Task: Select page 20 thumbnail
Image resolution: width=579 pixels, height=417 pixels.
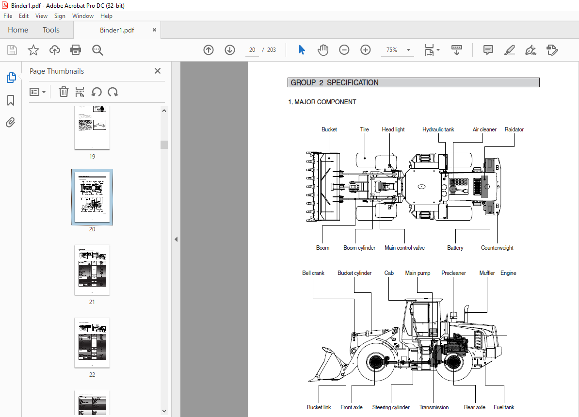Action: [92, 197]
